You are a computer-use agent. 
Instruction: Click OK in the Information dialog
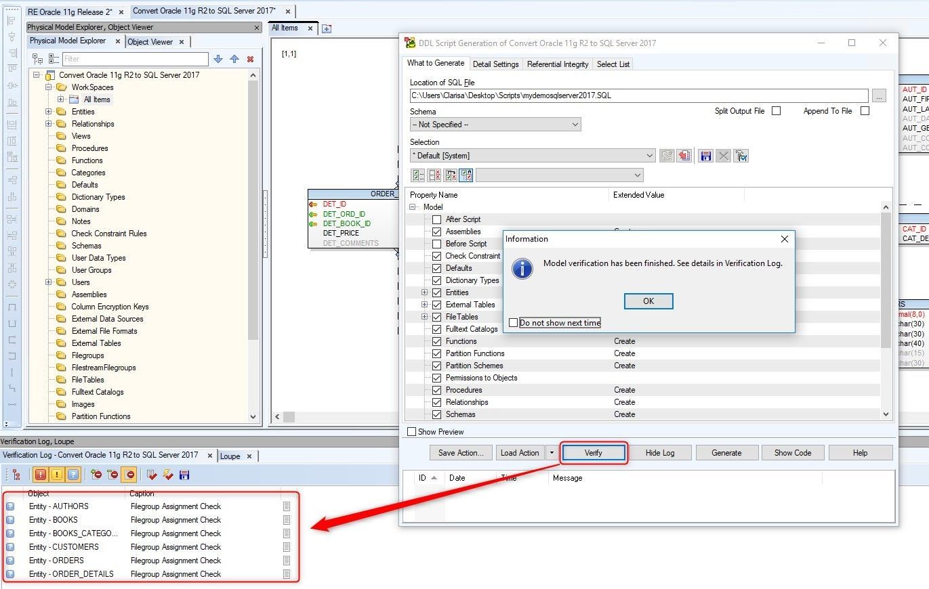pyautogui.click(x=648, y=301)
